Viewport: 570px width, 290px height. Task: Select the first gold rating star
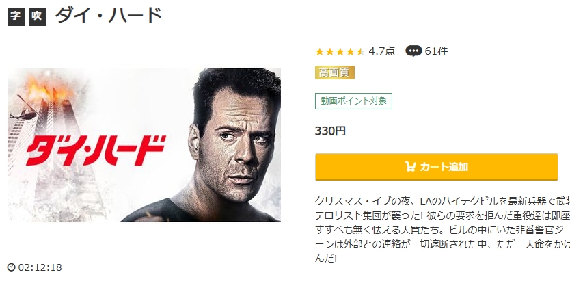tap(320, 51)
